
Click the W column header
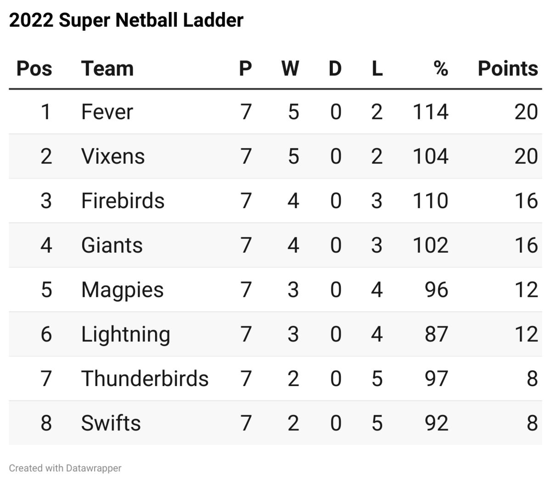click(x=290, y=68)
